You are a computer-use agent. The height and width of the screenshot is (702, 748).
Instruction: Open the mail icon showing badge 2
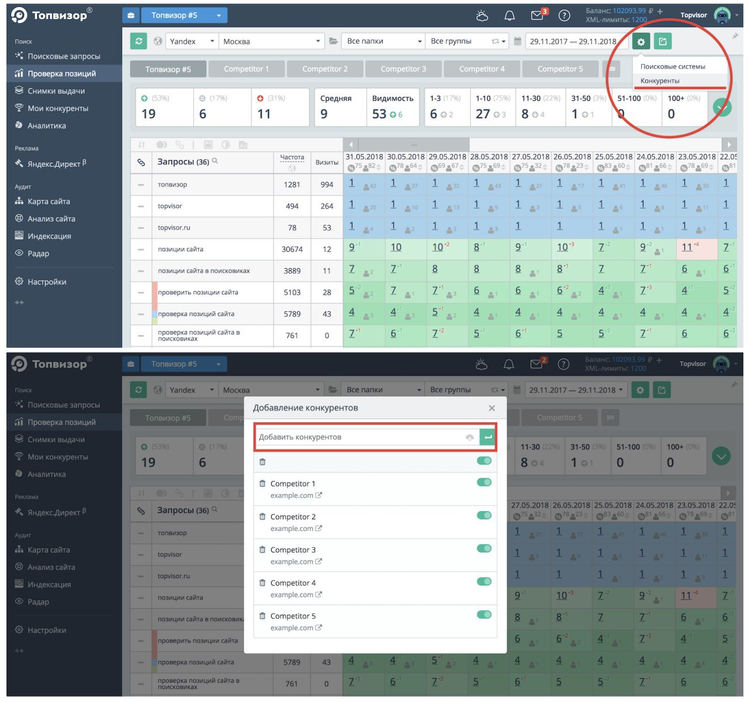click(x=537, y=364)
